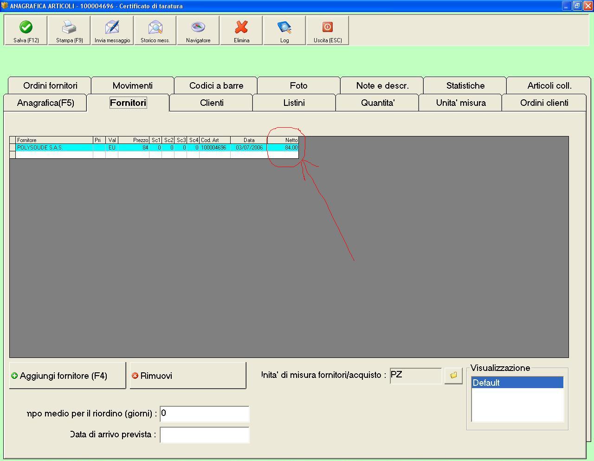Click the Rimuovi button
The image size is (594, 461).
(x=188, y=376)
